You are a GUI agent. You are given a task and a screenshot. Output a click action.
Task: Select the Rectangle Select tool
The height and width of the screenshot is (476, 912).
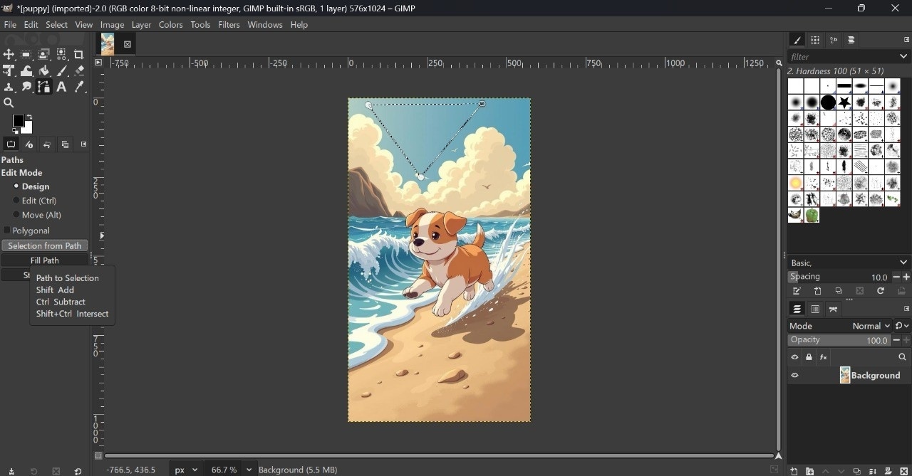point(26,55)
